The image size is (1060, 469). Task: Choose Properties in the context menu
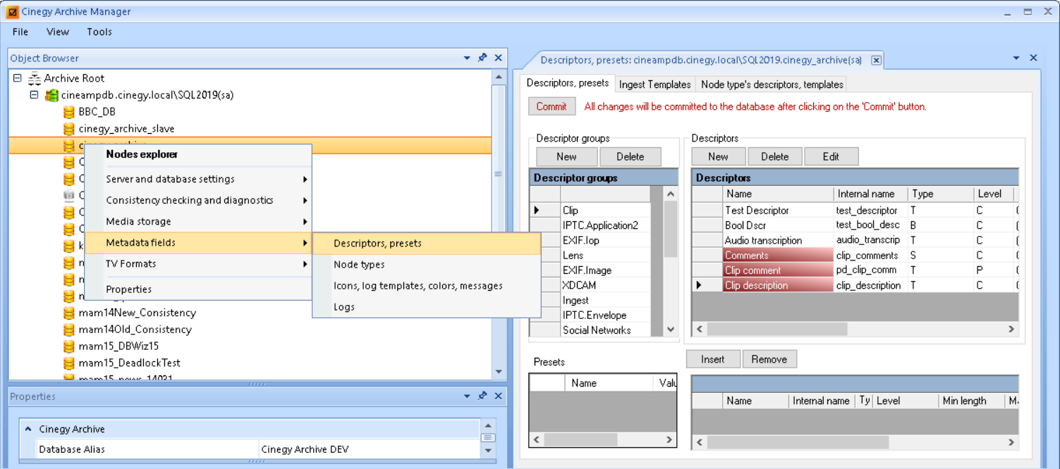(x=198, y=289)
